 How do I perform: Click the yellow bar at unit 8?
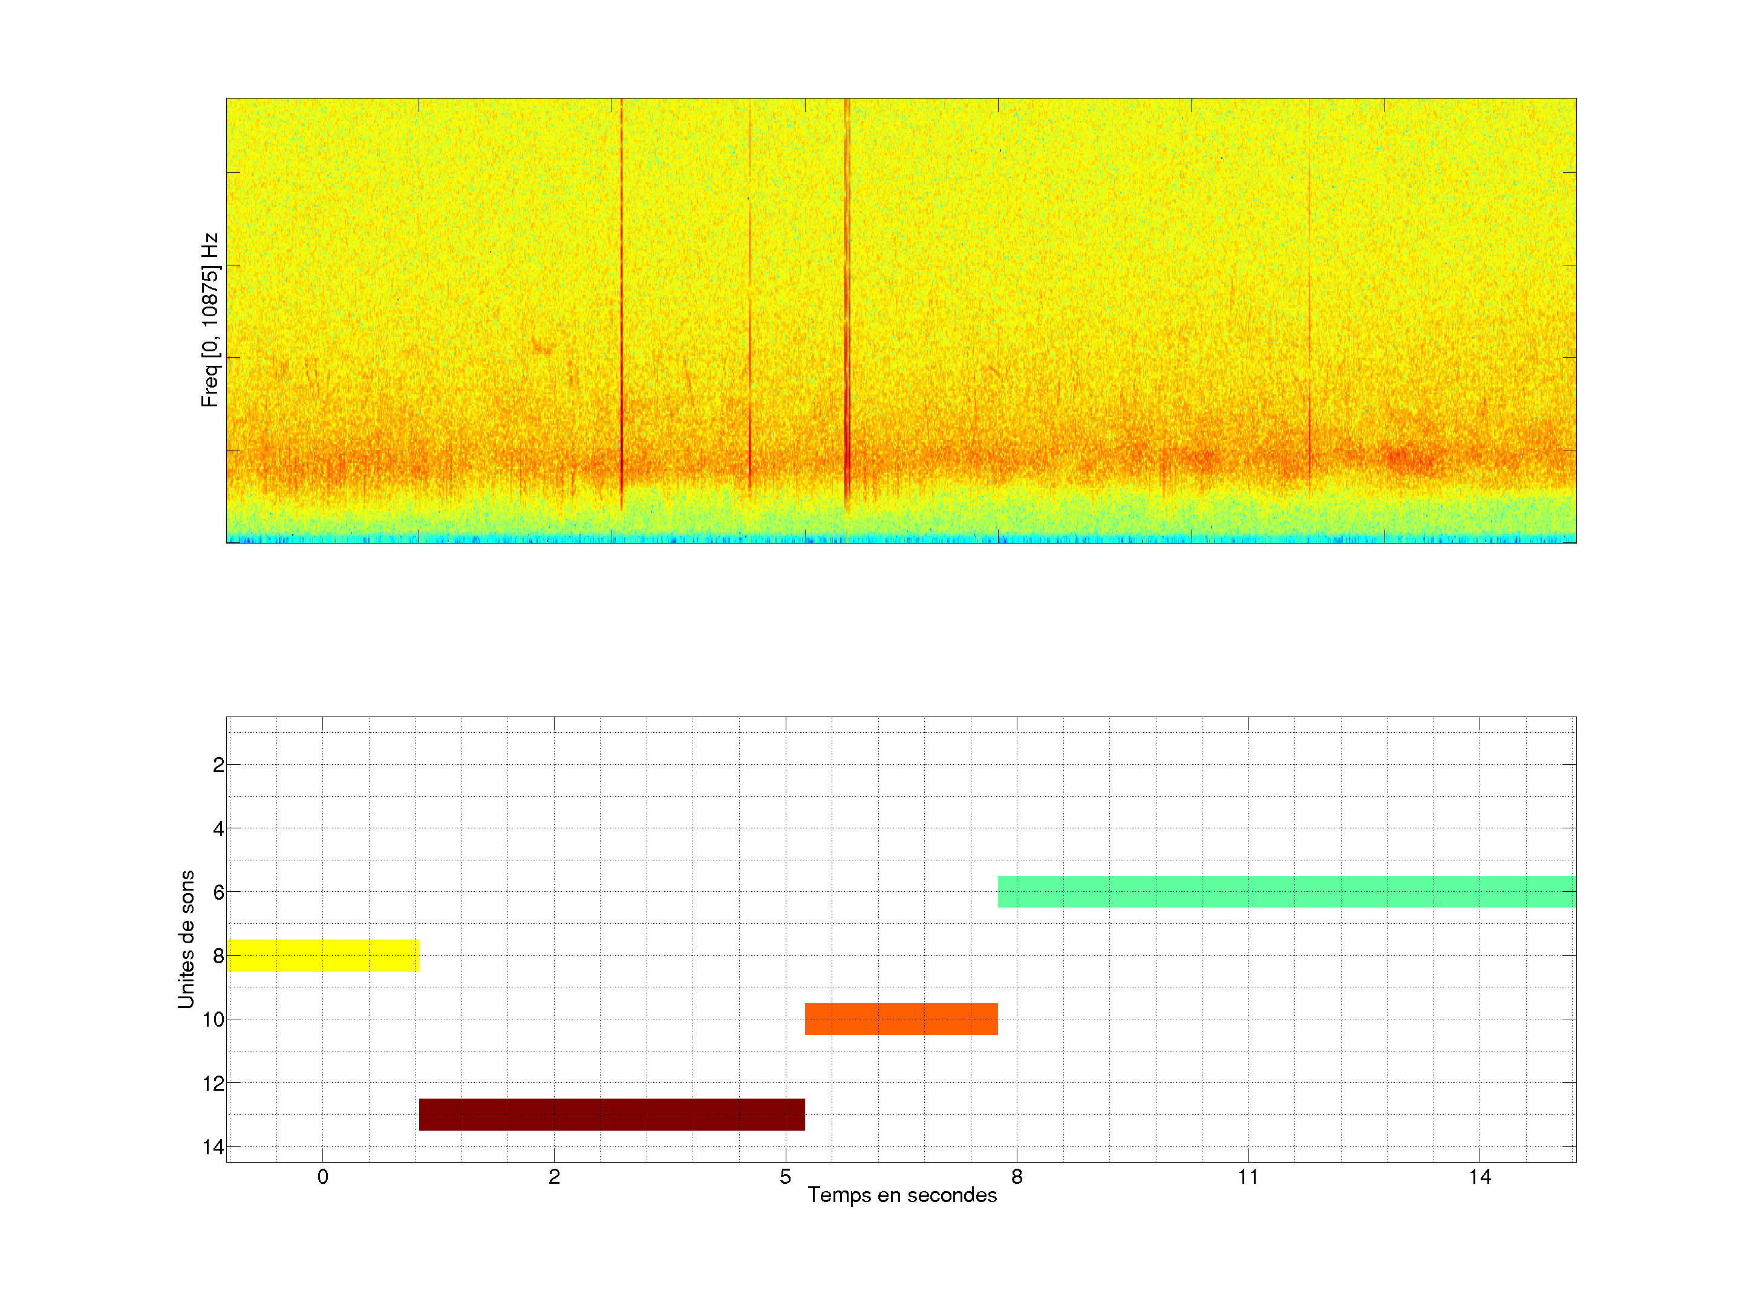coord(322,955)
